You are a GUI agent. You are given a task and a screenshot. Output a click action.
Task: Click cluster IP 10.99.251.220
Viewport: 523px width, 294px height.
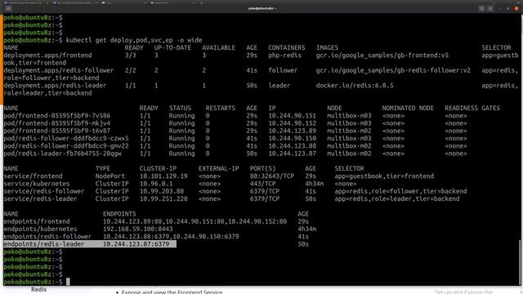(163, 198)
